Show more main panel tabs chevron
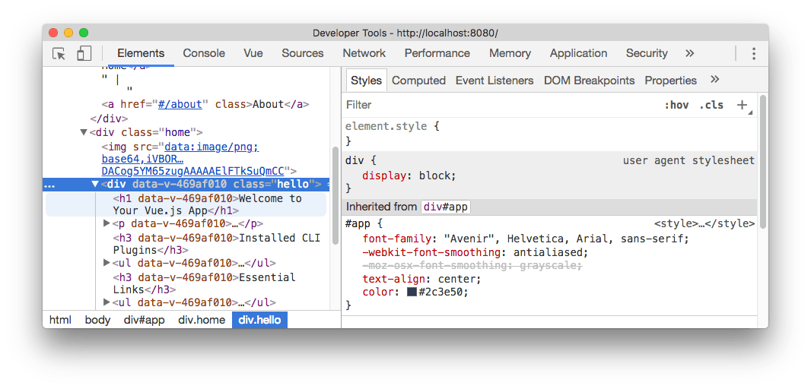The width and height of the screenshot is (811, 389). coord(689,53)
